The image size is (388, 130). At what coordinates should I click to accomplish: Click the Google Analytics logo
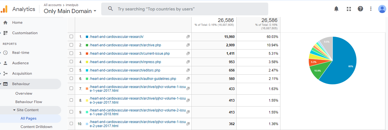tap(4, 9)
